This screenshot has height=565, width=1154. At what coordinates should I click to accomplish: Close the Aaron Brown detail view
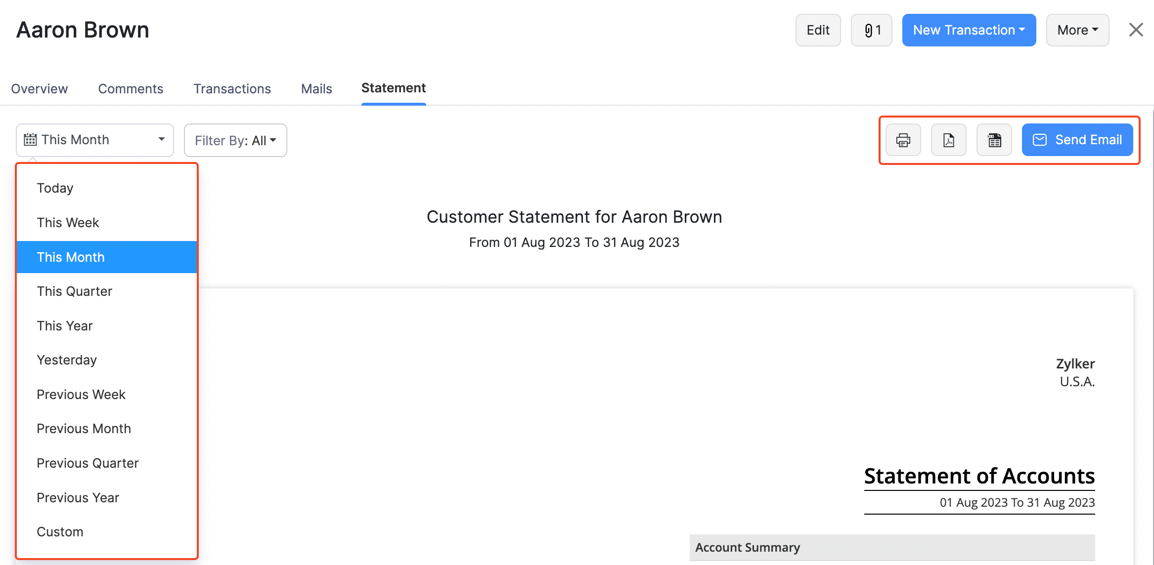(1136, 30)
